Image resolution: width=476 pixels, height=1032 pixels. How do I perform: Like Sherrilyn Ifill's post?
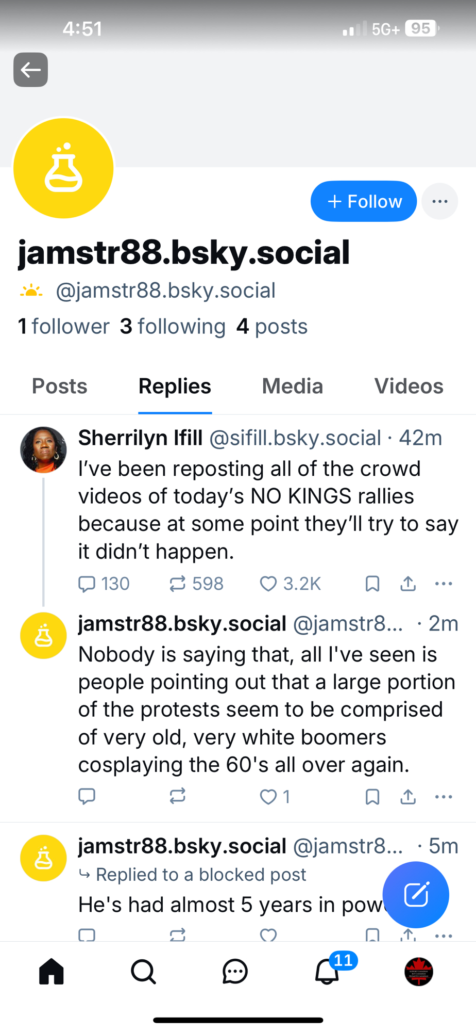coord(268,584)
